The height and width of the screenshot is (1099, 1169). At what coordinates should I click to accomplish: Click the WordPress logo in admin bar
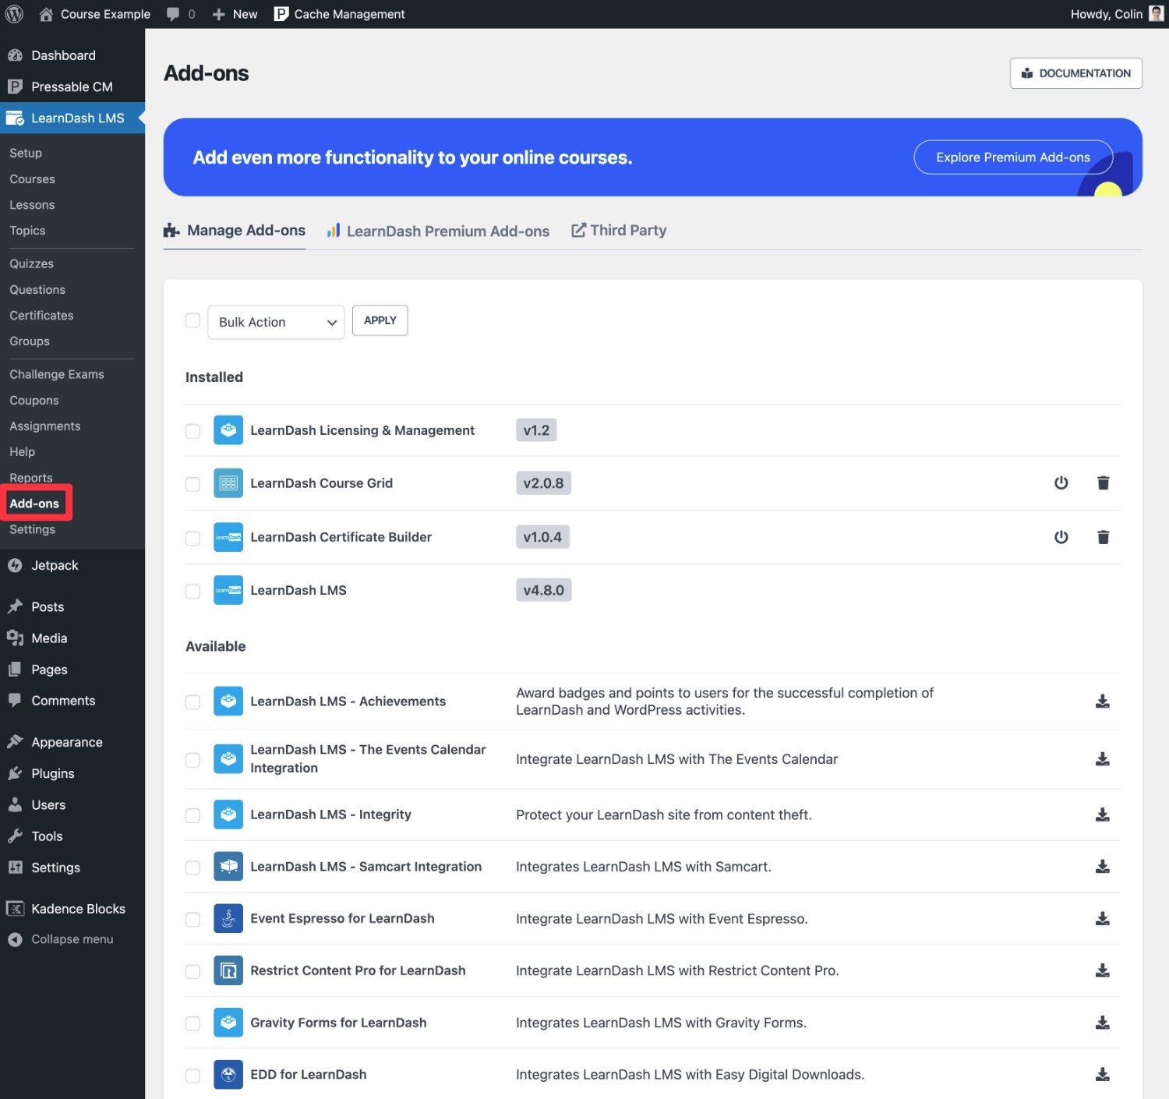[x=14, y=14]
